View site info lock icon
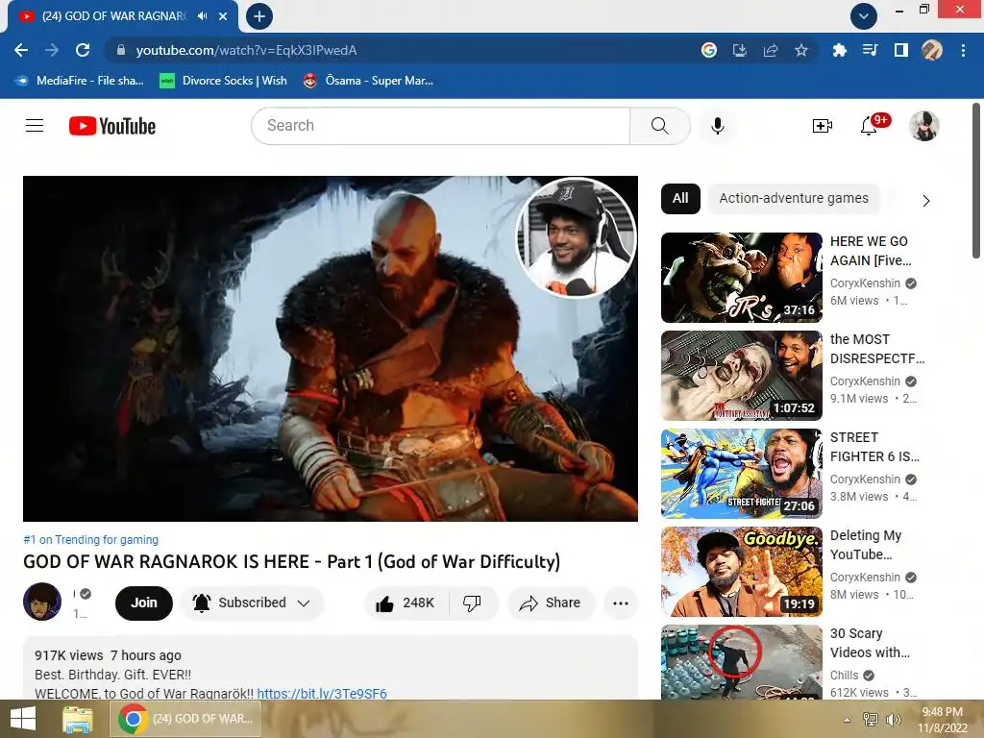This screenshot has width=984, height=738. [x=121, y=50]
